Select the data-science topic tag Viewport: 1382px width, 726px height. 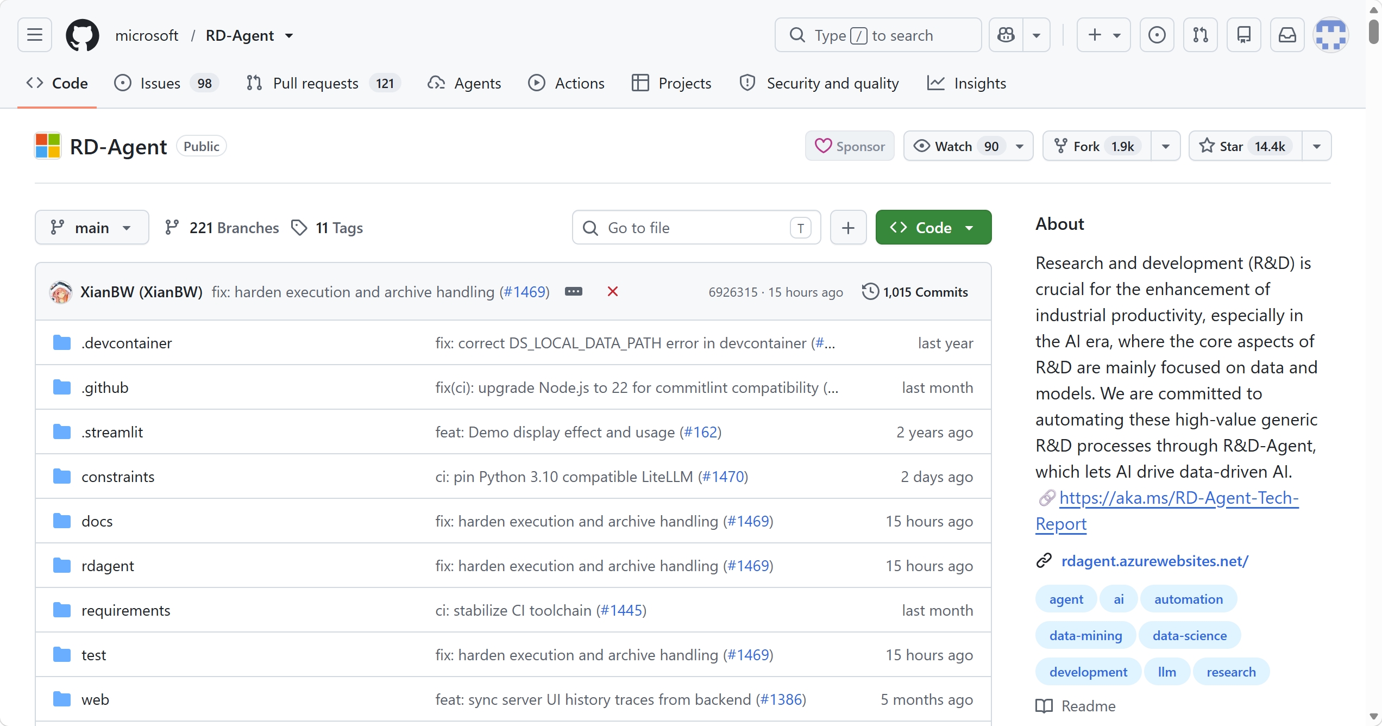(x=1189, y=635)
